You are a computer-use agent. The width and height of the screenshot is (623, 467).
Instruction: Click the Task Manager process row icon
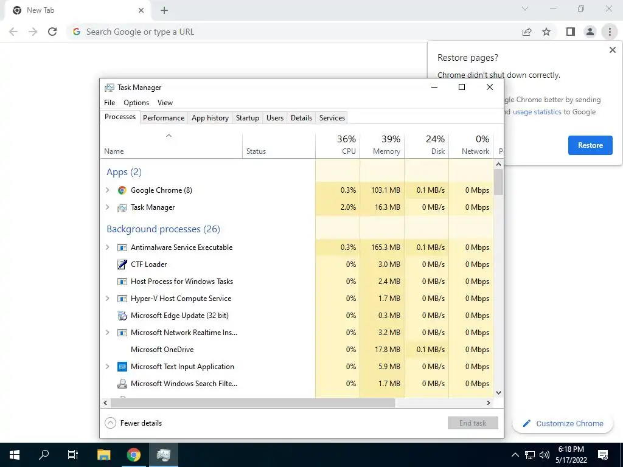pos(122,208)
